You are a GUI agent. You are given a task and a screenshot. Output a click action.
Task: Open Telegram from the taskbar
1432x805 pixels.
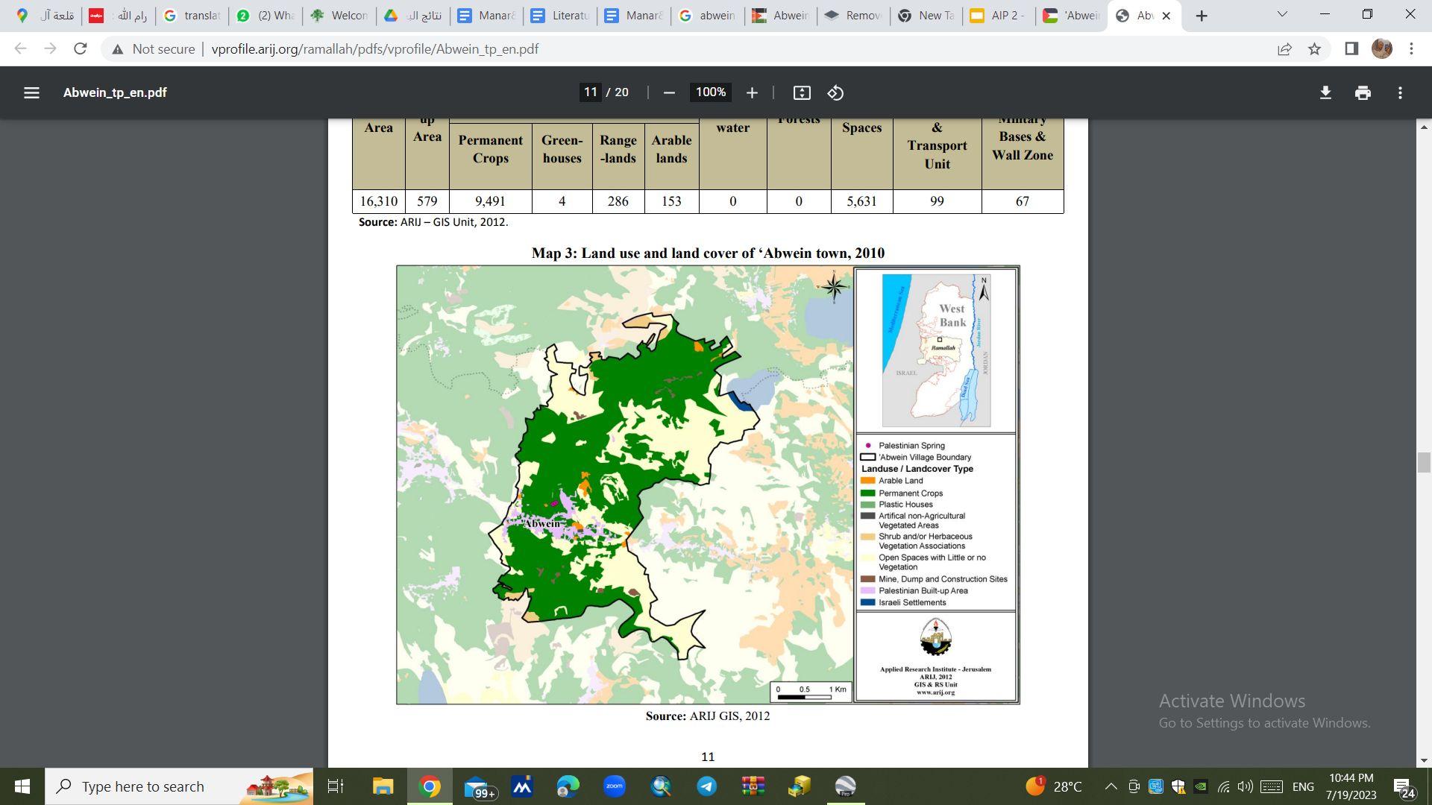coord(707,786)
